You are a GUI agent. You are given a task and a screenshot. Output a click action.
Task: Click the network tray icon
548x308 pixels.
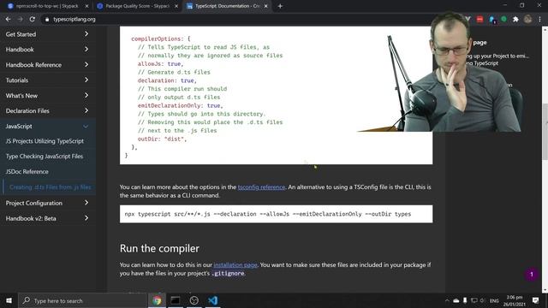474,300
